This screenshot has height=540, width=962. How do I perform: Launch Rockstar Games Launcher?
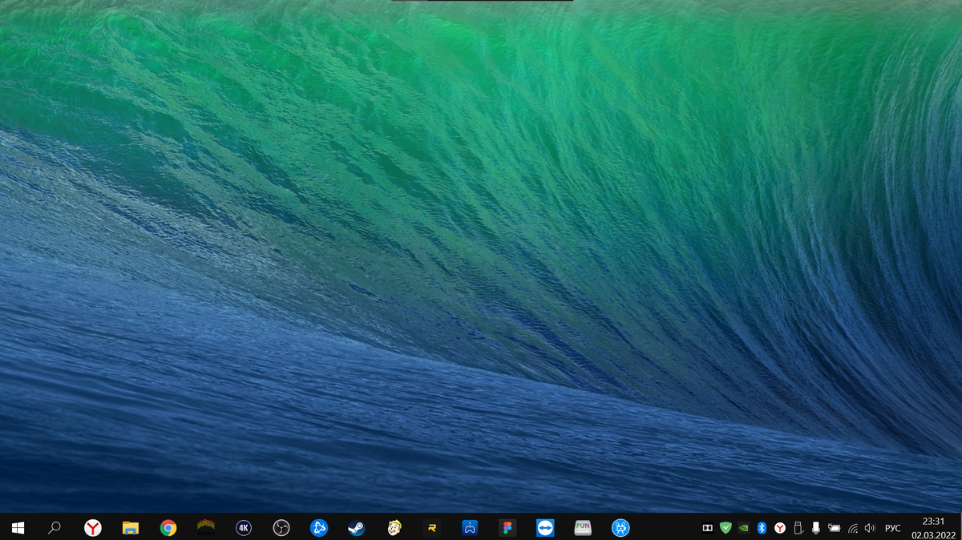coord(432,528)
